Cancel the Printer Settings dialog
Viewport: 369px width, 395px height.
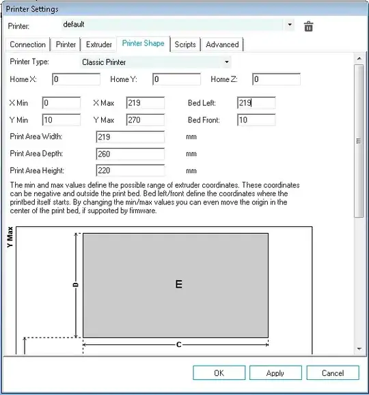click(x=333, y=373)
